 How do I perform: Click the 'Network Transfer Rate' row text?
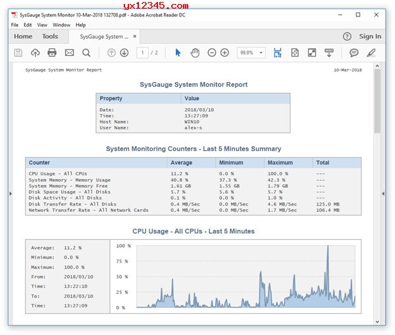88,210
